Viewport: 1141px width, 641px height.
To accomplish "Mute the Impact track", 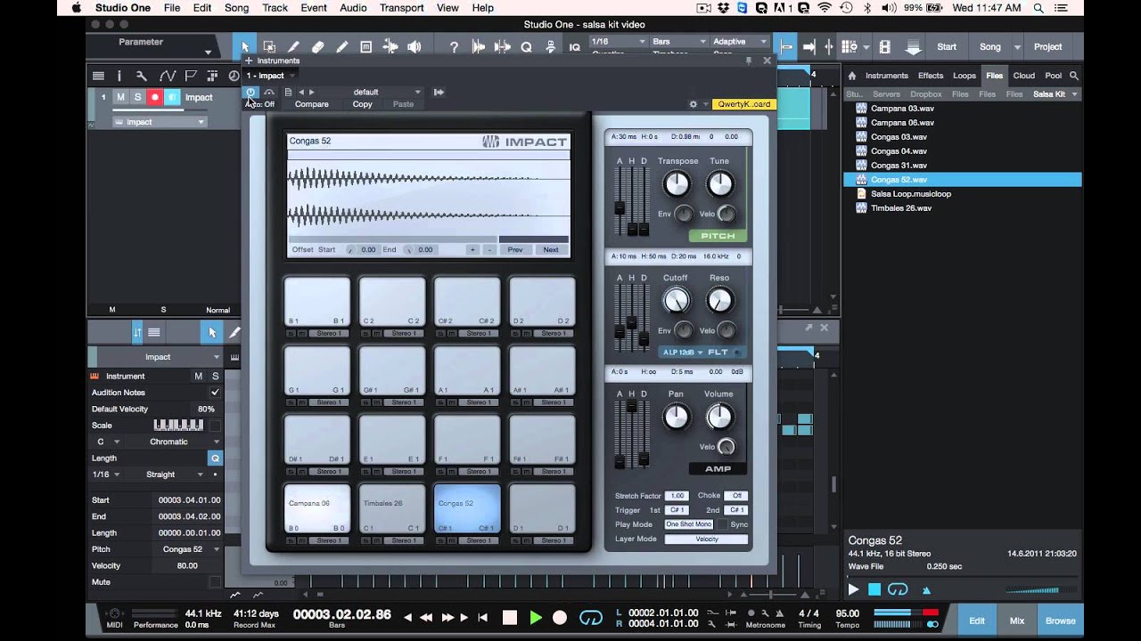I will pos(120,97).
